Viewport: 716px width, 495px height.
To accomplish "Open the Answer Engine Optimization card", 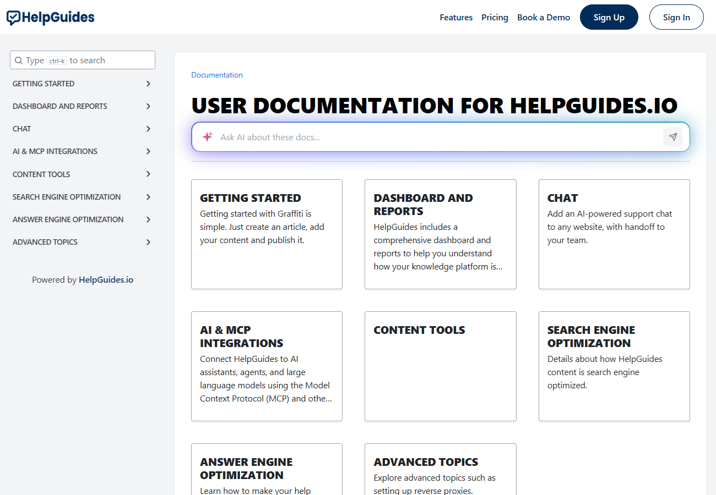I will (267, 469).
